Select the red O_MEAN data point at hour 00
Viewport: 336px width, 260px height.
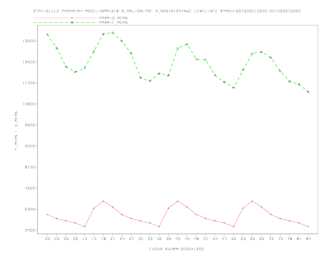[48, 215]
